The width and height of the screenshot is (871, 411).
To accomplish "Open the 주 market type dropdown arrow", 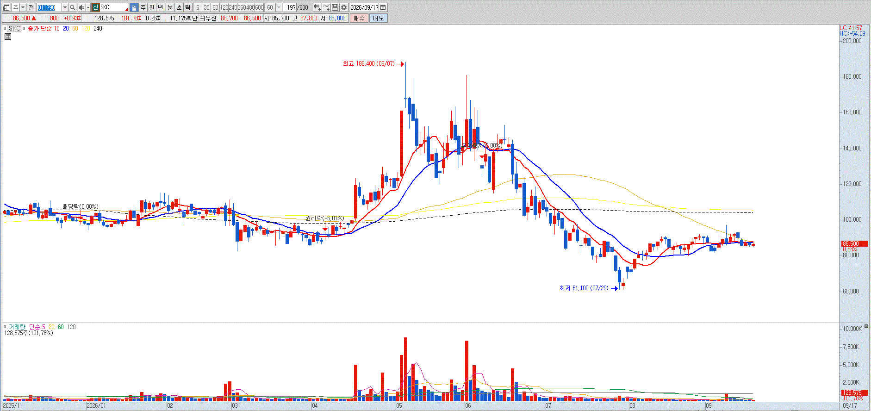I will [x=23, y=7].
